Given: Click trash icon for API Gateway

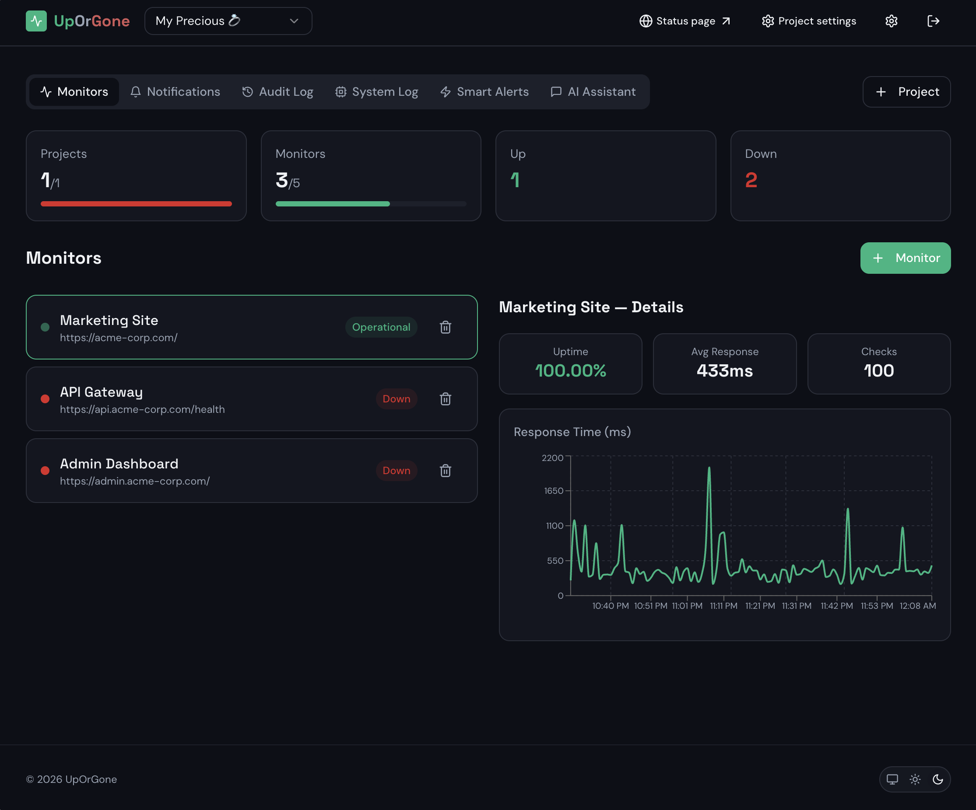Looking at the screenshot, I should coord(445,399).
